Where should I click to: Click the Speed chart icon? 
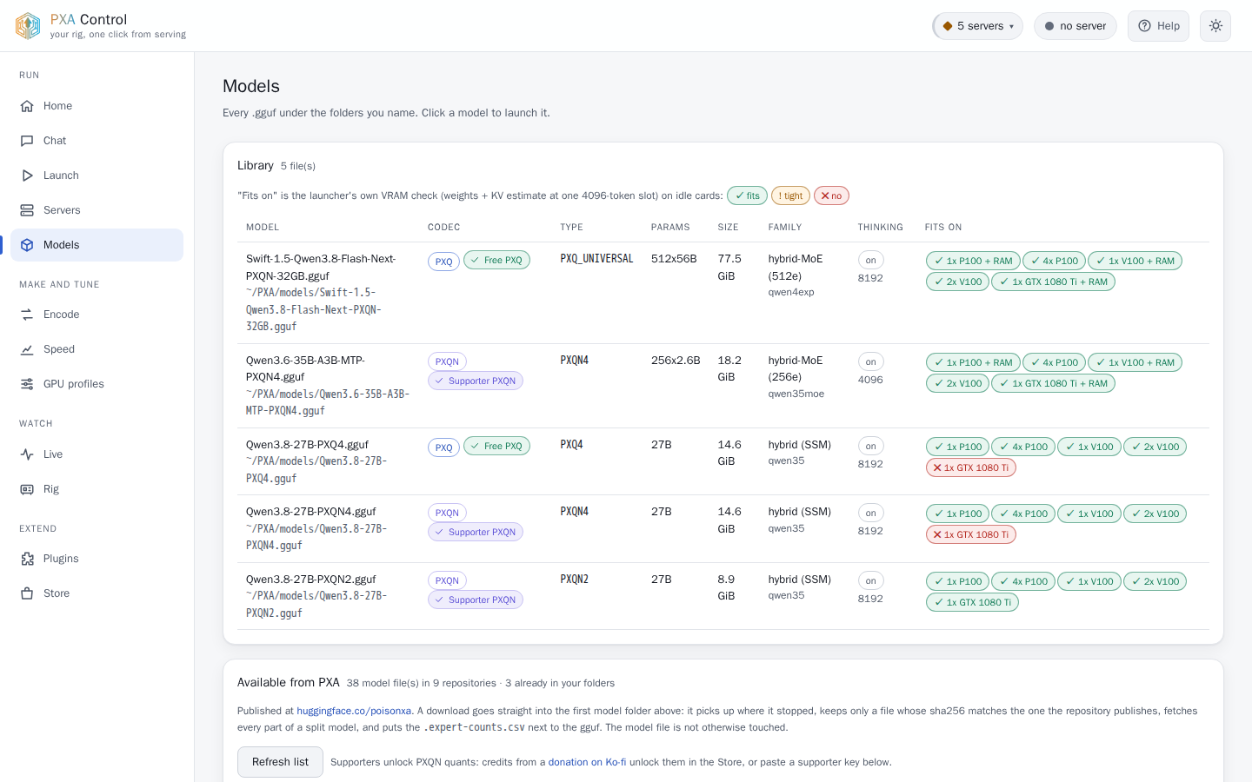(x=27, y=349)
